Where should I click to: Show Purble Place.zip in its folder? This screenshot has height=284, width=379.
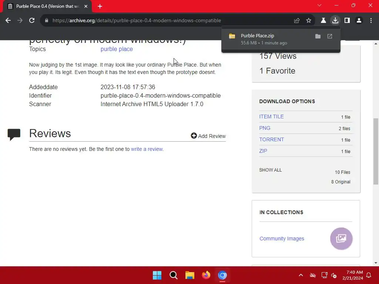[x=318, y=36]
